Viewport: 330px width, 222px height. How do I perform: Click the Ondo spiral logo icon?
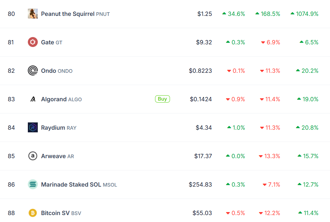tap(32, 71)
